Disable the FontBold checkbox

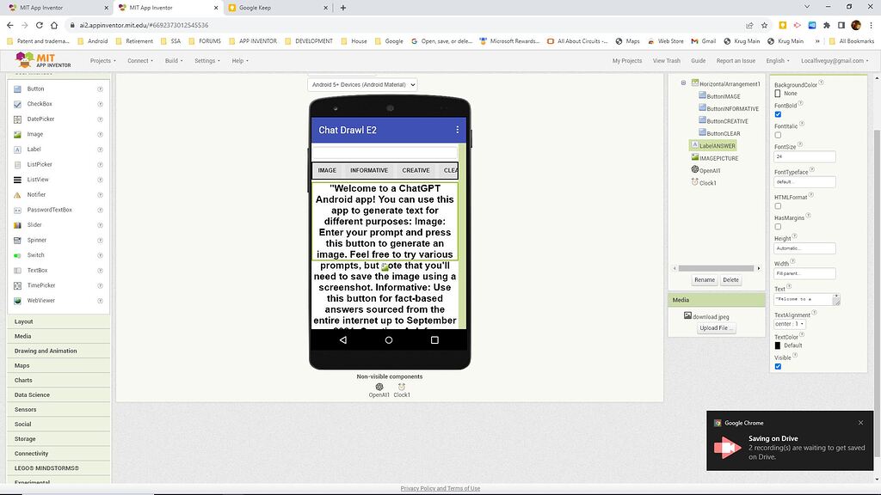coord(778,115)
